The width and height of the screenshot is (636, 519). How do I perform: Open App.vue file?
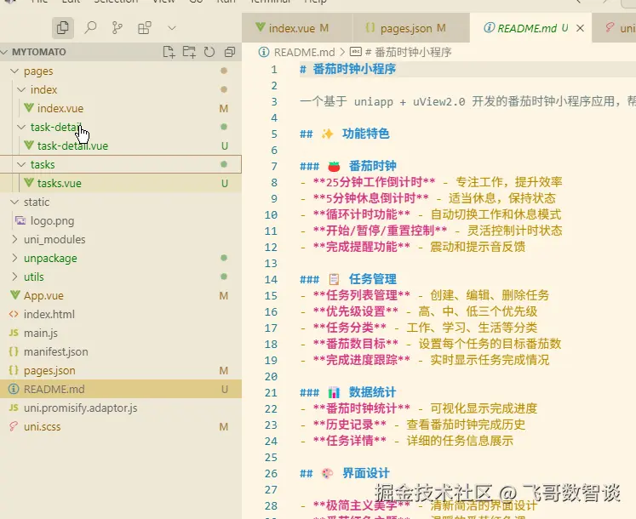(x=43, y=295)
